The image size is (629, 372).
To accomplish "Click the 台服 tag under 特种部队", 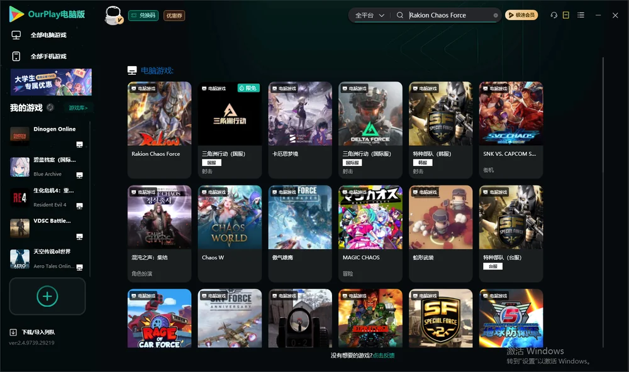I will (493, 266).
